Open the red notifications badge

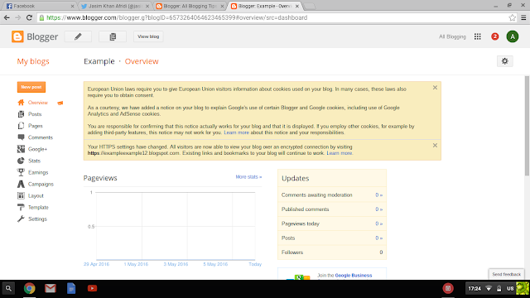(x=495, y=36)
